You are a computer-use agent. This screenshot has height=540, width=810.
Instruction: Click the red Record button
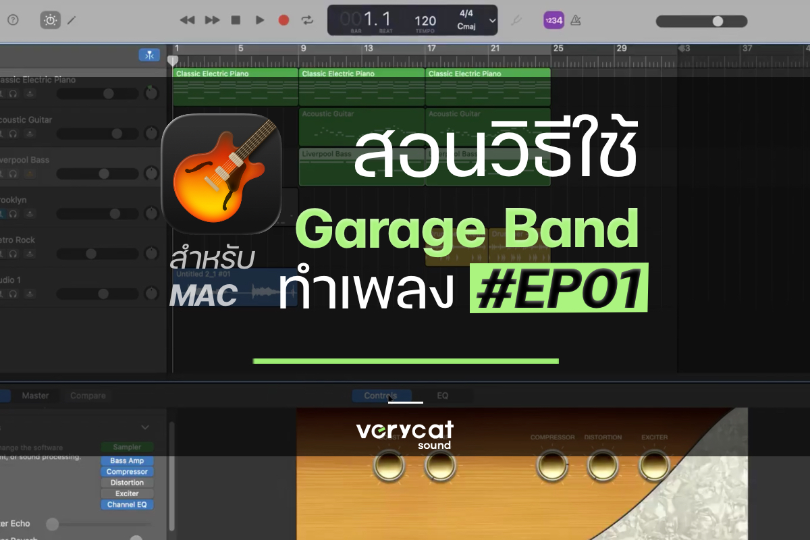(283, 20)
